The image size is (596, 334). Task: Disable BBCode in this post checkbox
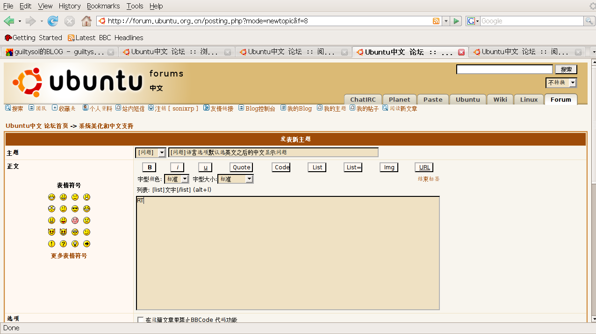[x=141, y=320]
